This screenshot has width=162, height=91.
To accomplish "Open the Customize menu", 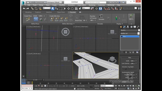I will 101,5.
